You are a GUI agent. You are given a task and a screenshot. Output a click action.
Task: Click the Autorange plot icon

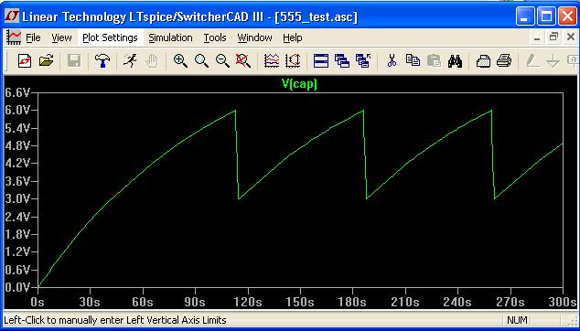[272, 60]
